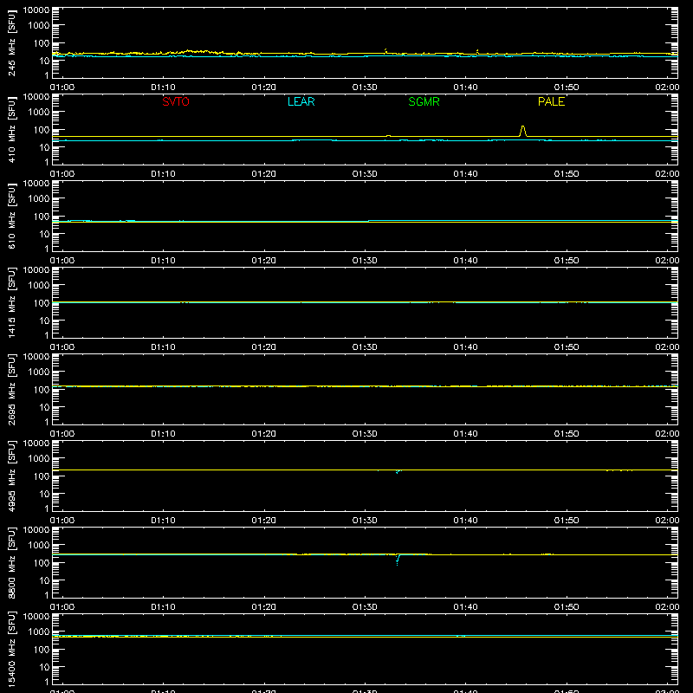Click the 610 MHz [SFU] axis label
This screenshot has width=693, height=693.
[x=11, y=216]
